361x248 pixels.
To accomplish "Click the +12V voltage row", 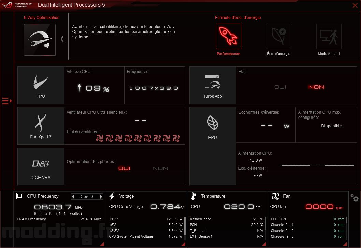I will [x=145, y=219].
